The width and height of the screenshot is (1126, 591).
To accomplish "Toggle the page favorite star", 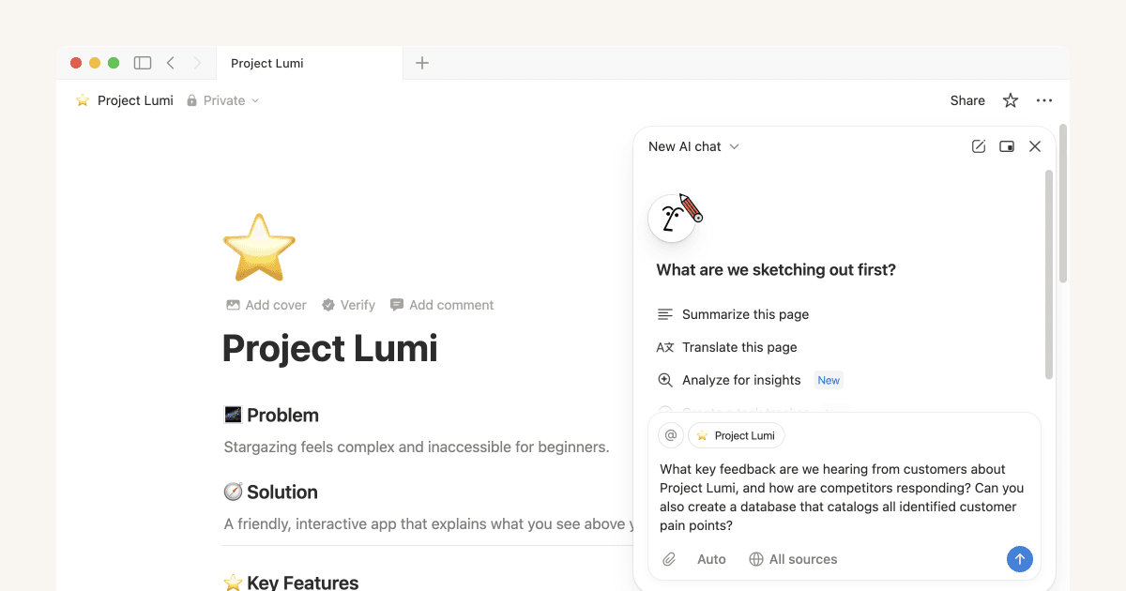I will click(x=1010, y=100).
